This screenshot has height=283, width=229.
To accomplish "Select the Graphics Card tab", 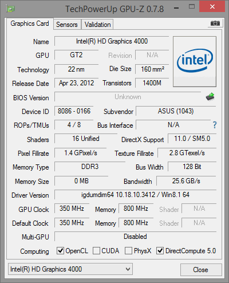I will 30,23.
